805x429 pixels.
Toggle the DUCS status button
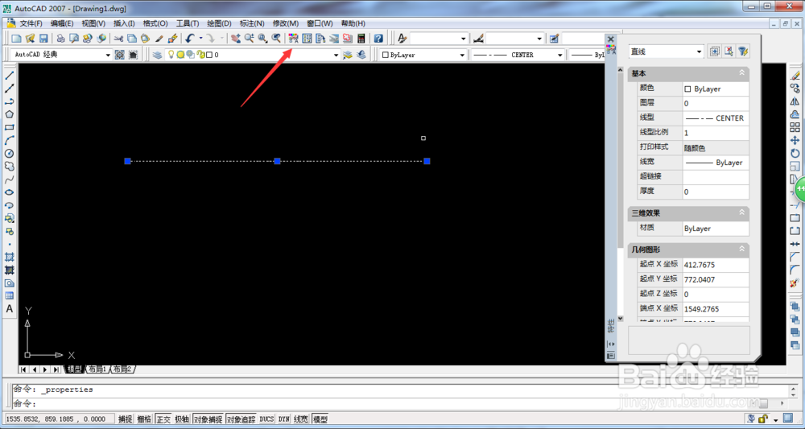tap(266, 419)
